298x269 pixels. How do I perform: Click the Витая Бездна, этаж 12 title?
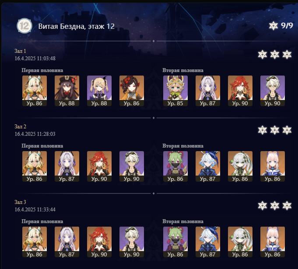click(77, 26)
